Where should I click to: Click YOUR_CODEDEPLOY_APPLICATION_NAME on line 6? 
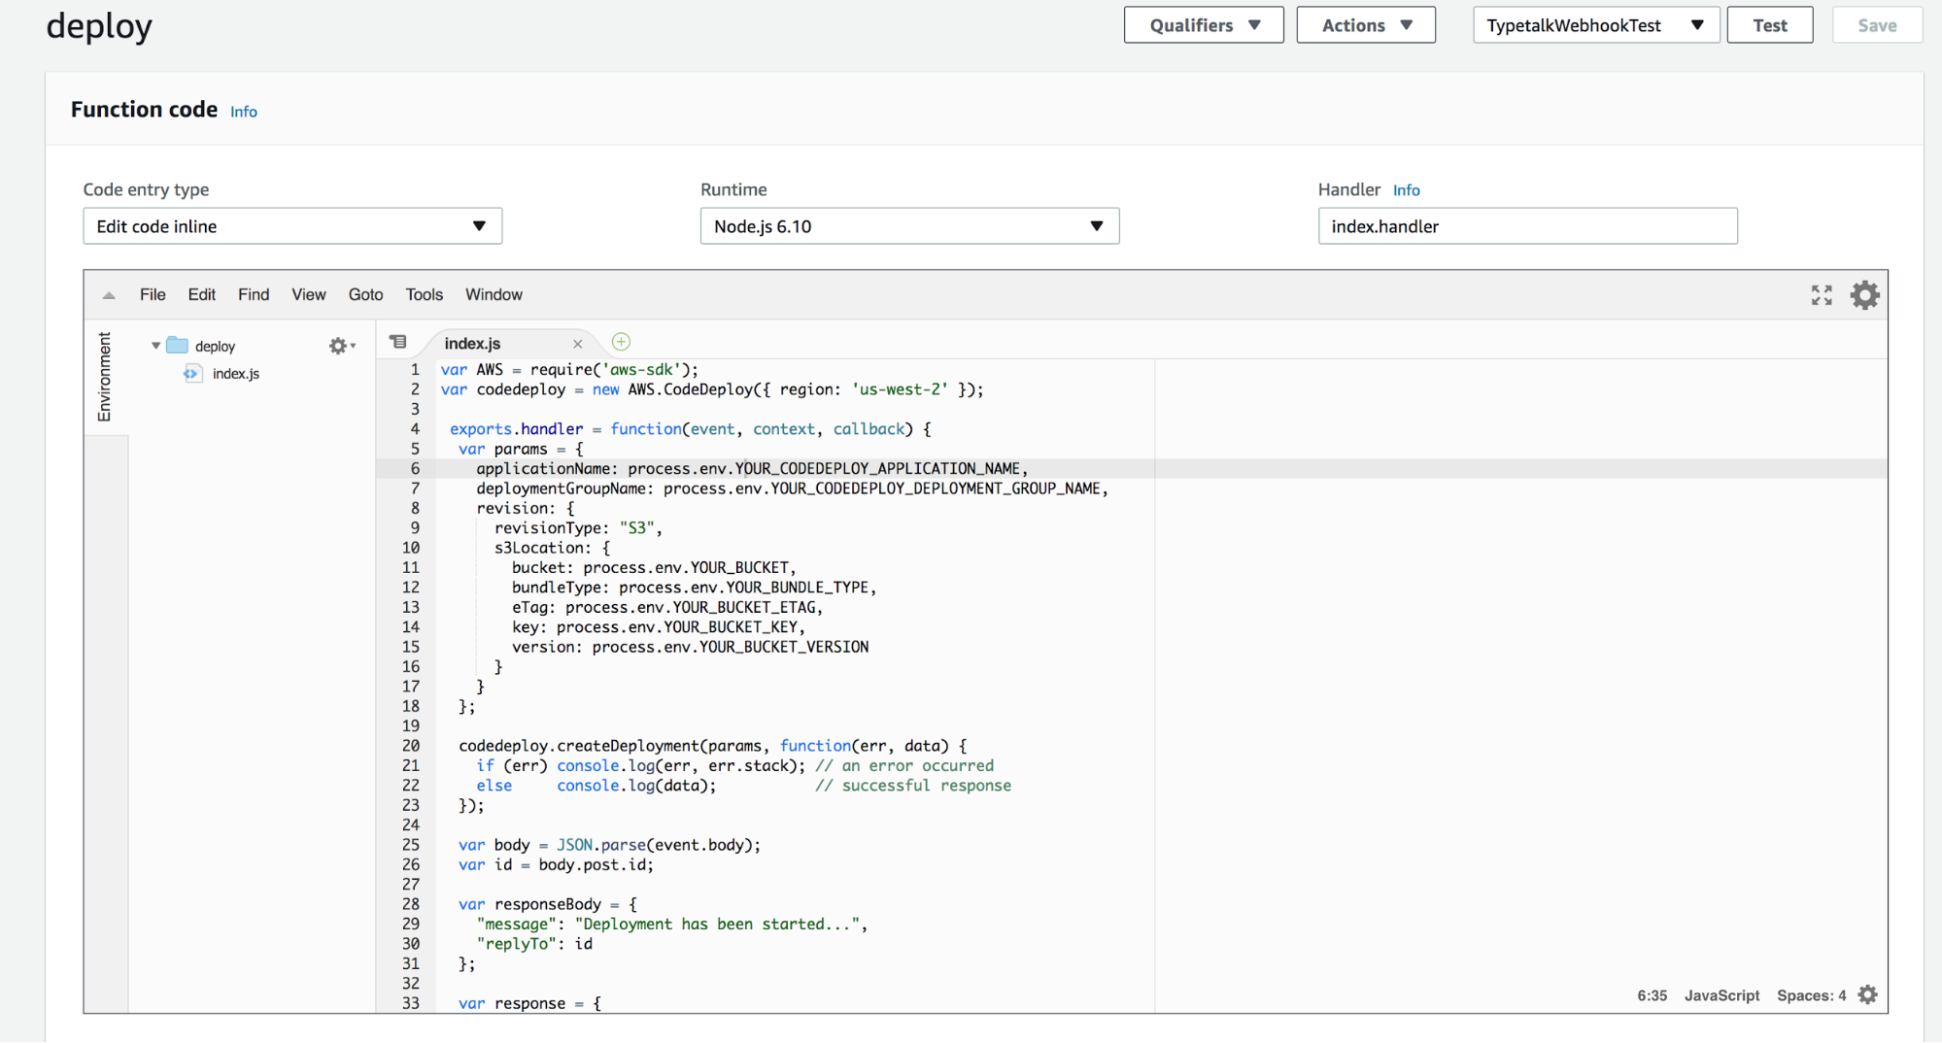pos(877,469)
